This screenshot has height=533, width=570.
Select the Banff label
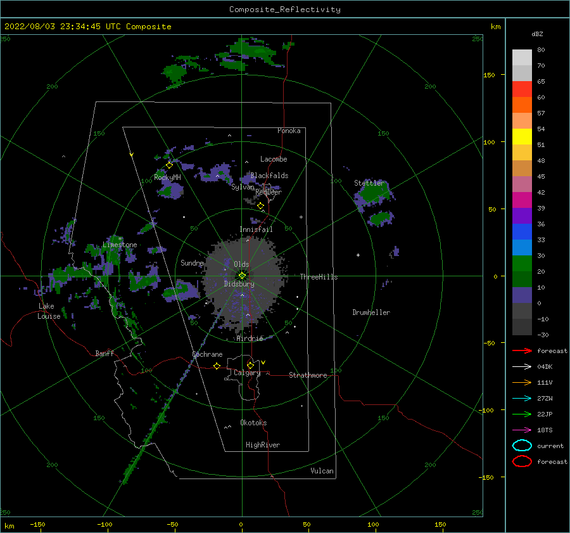104,353
